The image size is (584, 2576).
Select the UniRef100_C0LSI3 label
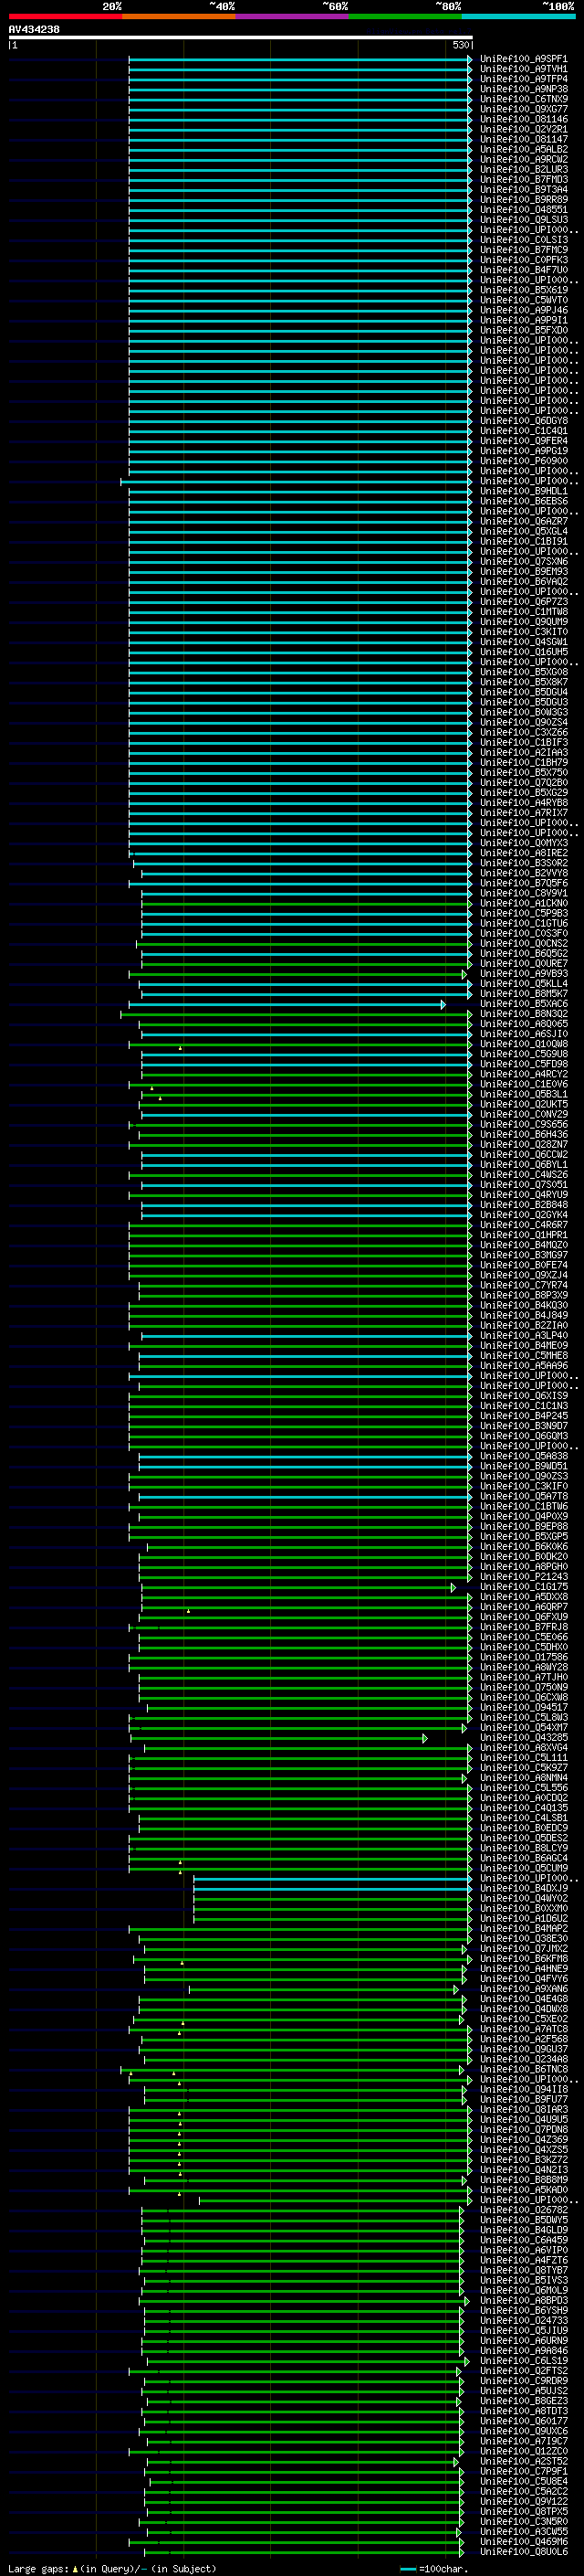523,240
